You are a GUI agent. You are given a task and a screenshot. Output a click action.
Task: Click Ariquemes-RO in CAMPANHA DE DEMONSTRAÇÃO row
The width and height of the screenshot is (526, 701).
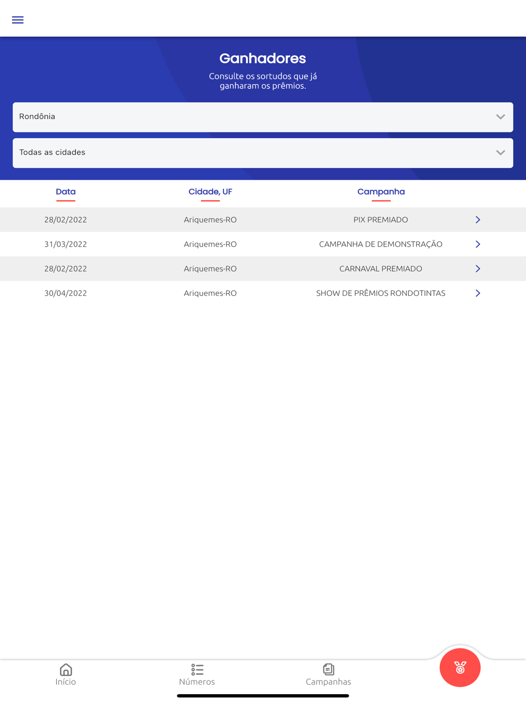tap(210, 244)
